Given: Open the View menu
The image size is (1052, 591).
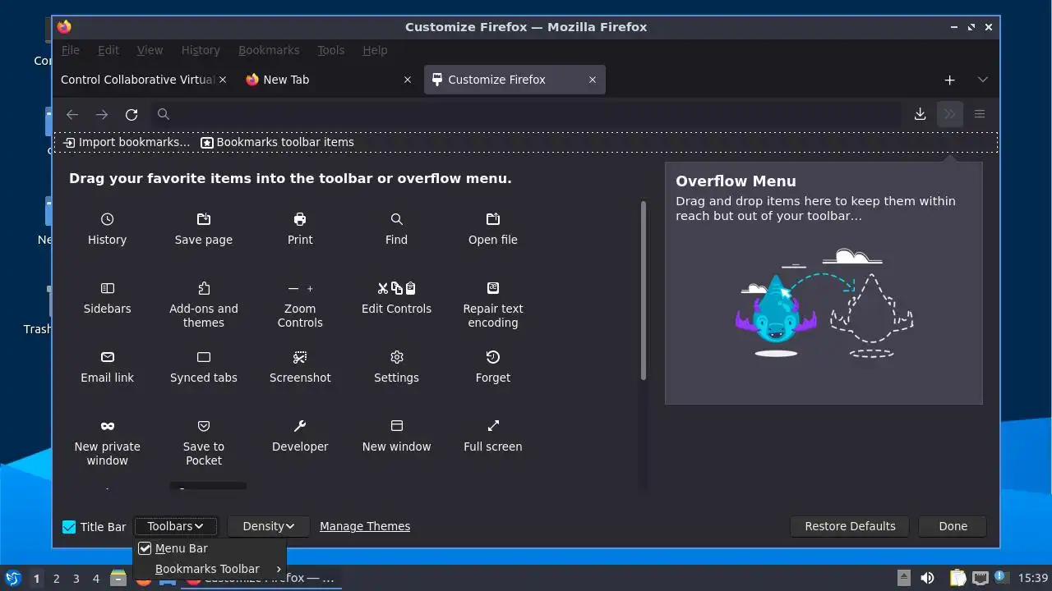Looking at the screenshot, I should [x=150, y=50].
